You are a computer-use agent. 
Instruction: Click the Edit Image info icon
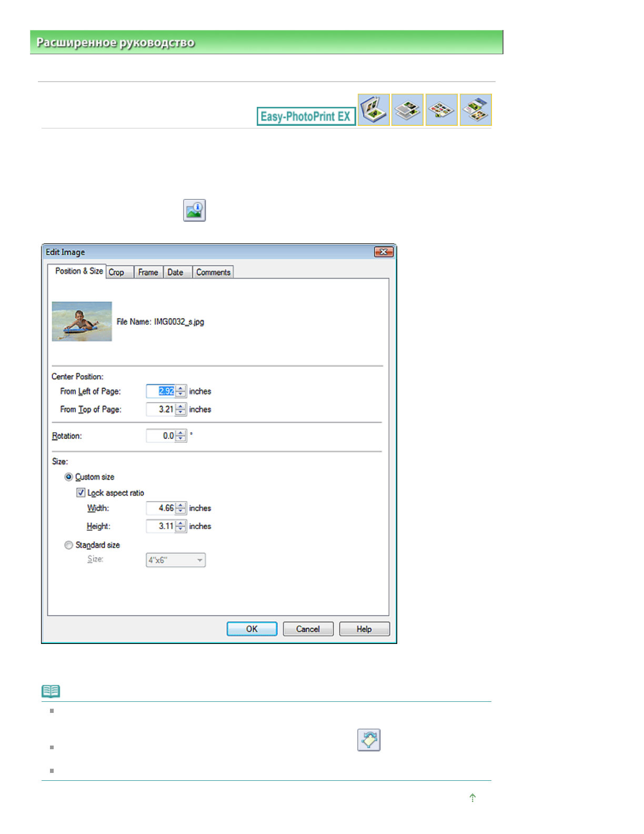(194, 210)
